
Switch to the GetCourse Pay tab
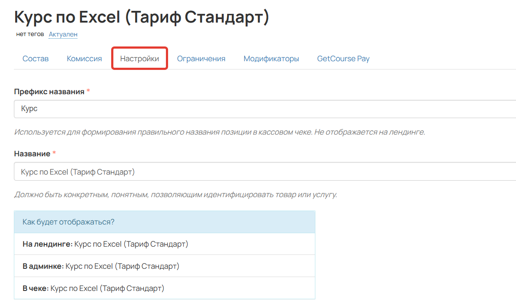point(343,59)
